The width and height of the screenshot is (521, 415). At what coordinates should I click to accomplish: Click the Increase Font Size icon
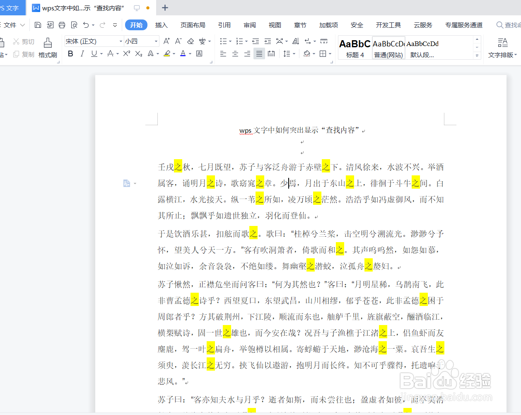[166, 41]
